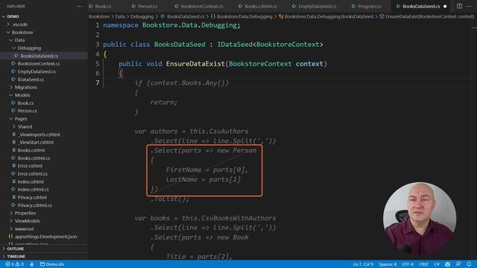Open Error.cshtml file
The height and width of the screenshot is (268, 477).
30,166
